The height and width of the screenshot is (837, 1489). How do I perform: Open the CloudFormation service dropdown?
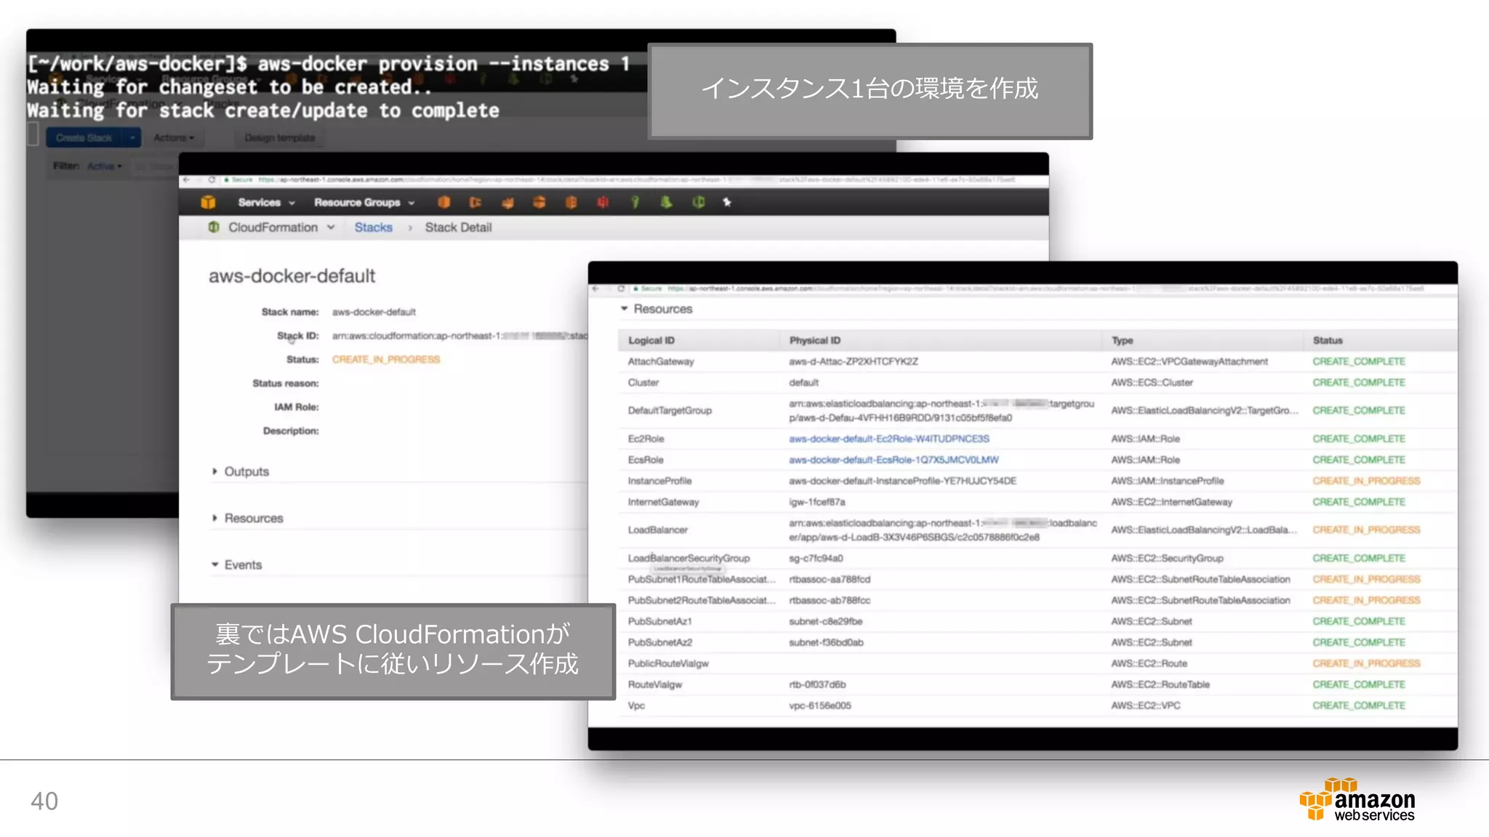(281, 227)
